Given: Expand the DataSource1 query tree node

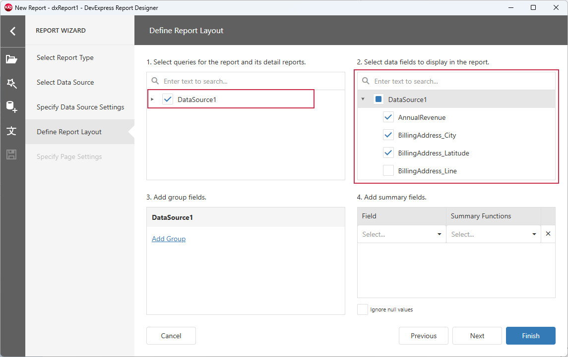Looking at the screenshot, I should click(152, 99).
